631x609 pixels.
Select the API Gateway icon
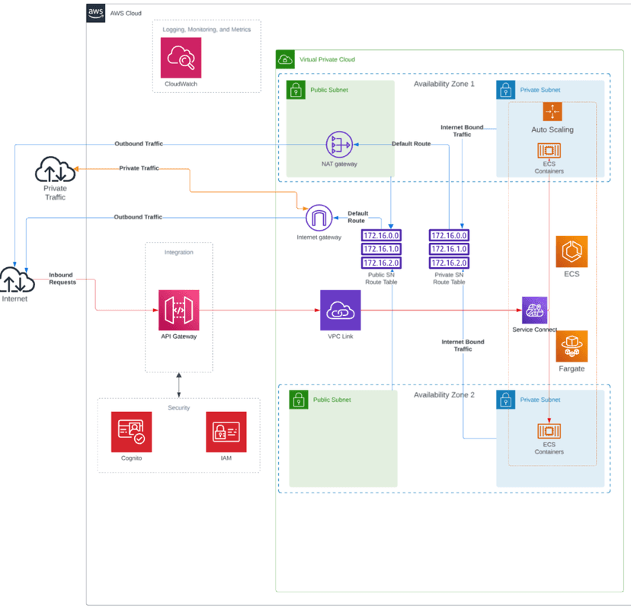(178, 310)
